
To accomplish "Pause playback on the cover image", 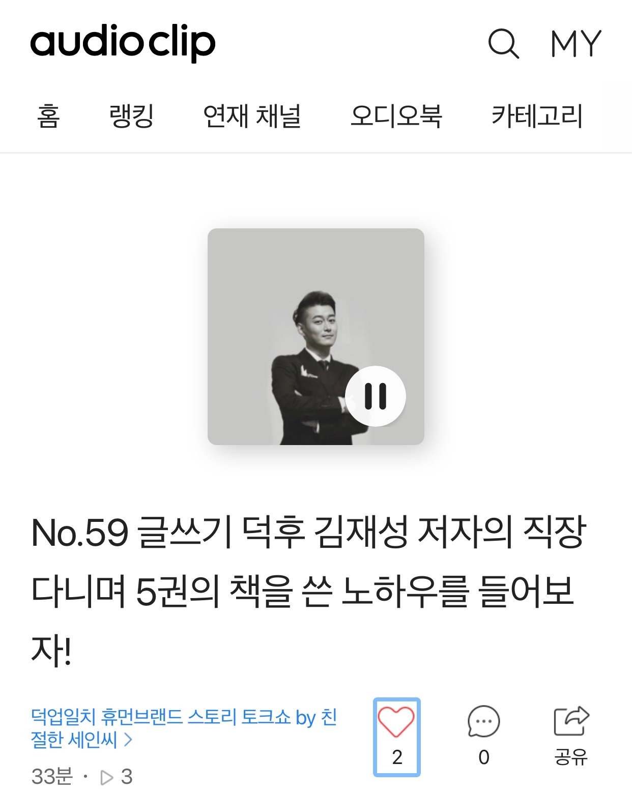I will click(x=376, y=396).
